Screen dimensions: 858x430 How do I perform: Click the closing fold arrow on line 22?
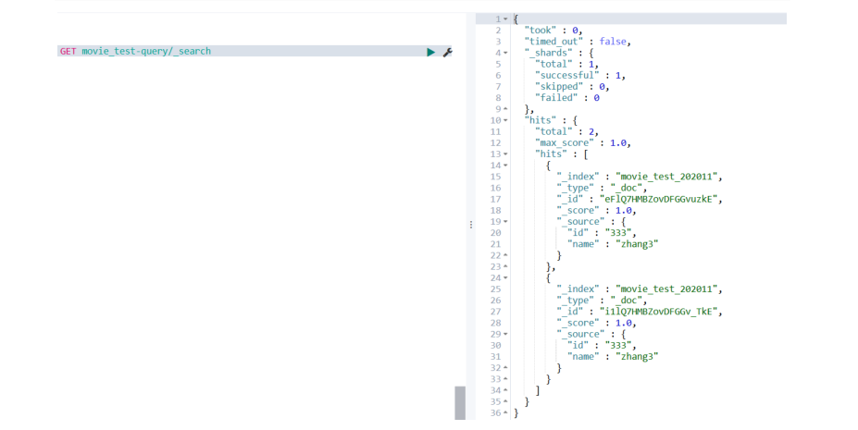[505, 256]
